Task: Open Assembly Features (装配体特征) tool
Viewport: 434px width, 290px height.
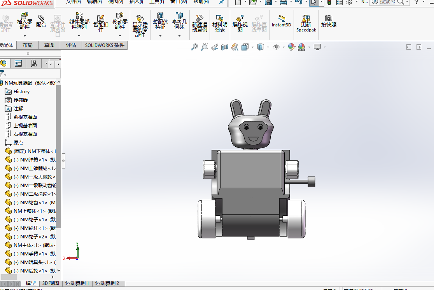Action: (160, 21)
